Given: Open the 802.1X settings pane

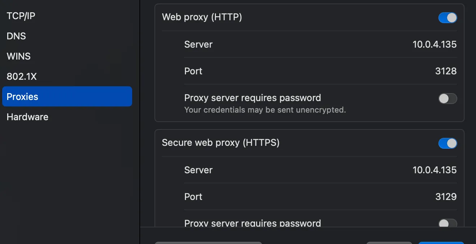Looking at the screenshot, I should [x=22, y=77].
